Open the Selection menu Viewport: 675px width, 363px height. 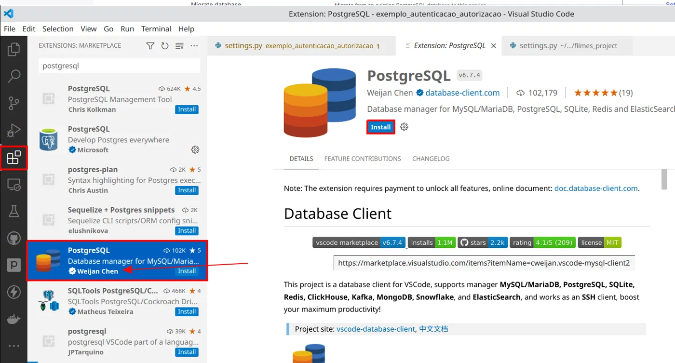(58, 29)
